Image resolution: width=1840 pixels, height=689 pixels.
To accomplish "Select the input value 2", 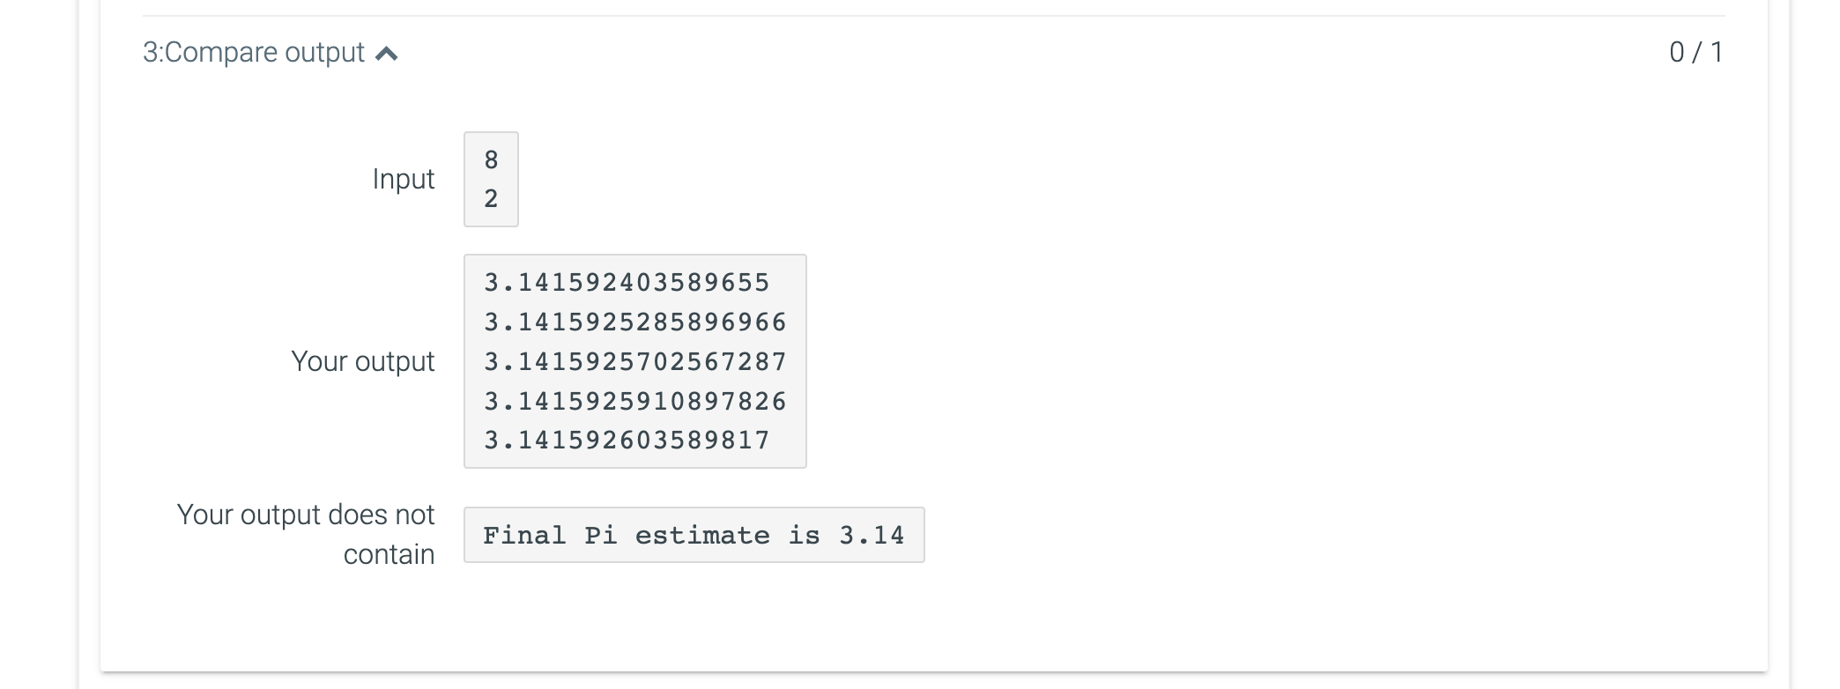I will point(491,199).
